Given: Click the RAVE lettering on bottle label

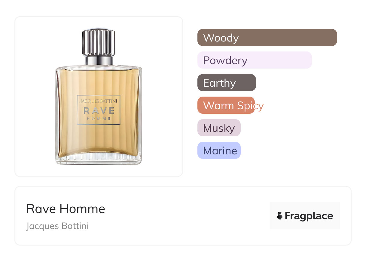Looking at the screenshot, I should (99, 111).
